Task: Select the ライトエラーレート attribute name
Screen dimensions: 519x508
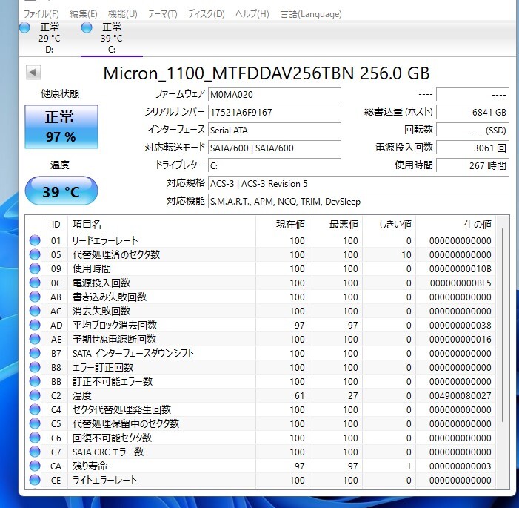Action: click(x=104, y=480)
